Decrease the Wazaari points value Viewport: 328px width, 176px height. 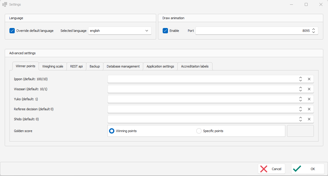click(x=301, y=91)
